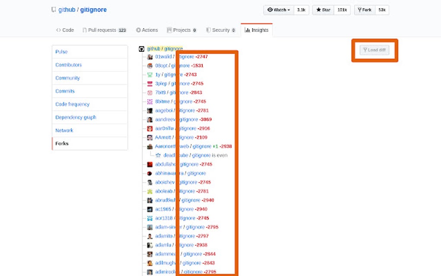Click the Load diff button

tap(374, 50)
